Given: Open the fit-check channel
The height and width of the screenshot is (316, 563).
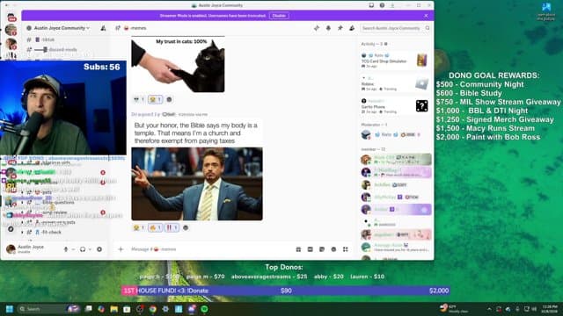Looking at the screenshot, I should 51,232.
